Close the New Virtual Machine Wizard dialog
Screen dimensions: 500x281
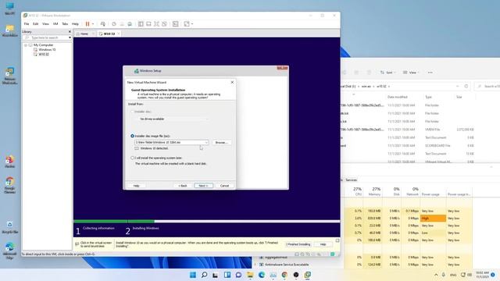click(x=232, y=82)
